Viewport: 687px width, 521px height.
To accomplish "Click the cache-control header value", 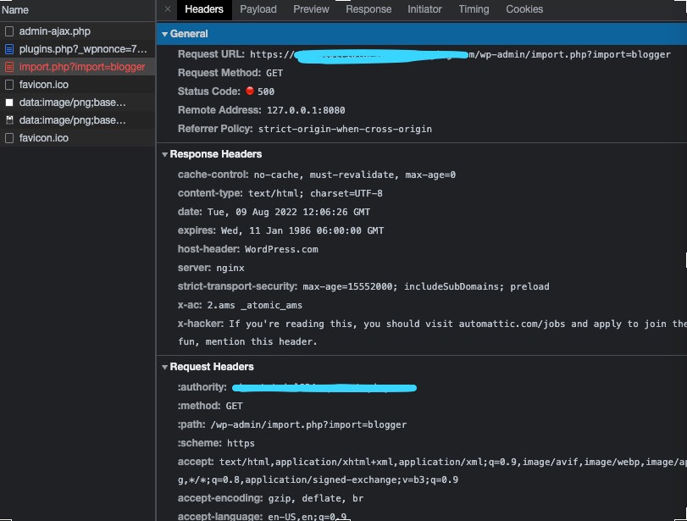I will (x=354, y=175).
